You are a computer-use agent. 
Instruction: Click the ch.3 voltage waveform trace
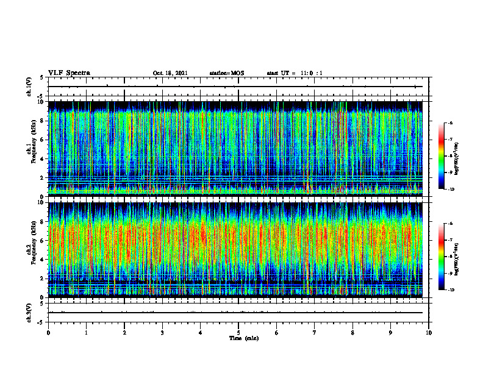coord(235,313)
